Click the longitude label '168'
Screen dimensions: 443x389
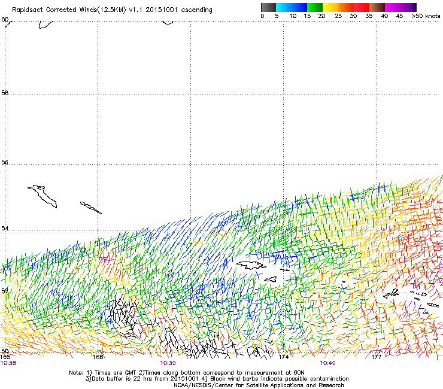(98, 357)
